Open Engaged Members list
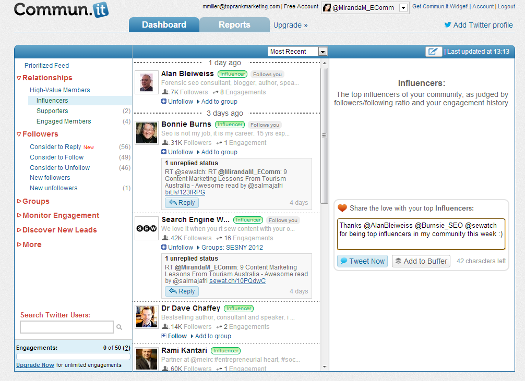Screen dimensions: 525x381 coord(64,121)
